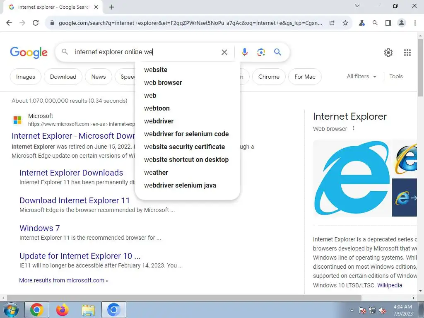Expand the All filters dropdown
Screen dimensions: 424x318
point(361,77)
